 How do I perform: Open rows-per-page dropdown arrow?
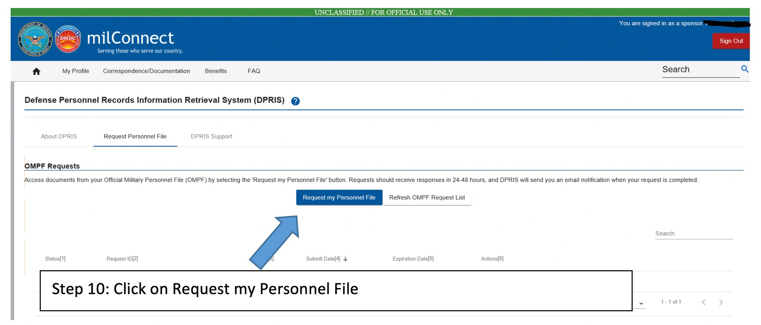pyautogui.click(x=641, y=304)
